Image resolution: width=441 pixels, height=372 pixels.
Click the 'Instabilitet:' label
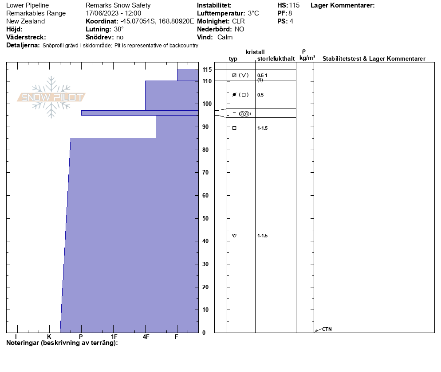click(214, 5)
